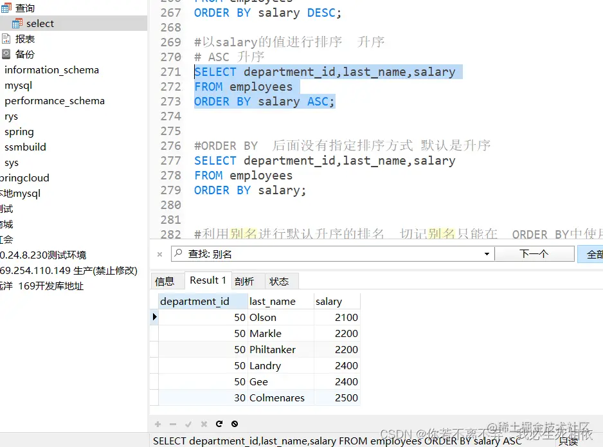603x447 pixels.
Task: Select performance_schema database
Action: click(54, 101)
